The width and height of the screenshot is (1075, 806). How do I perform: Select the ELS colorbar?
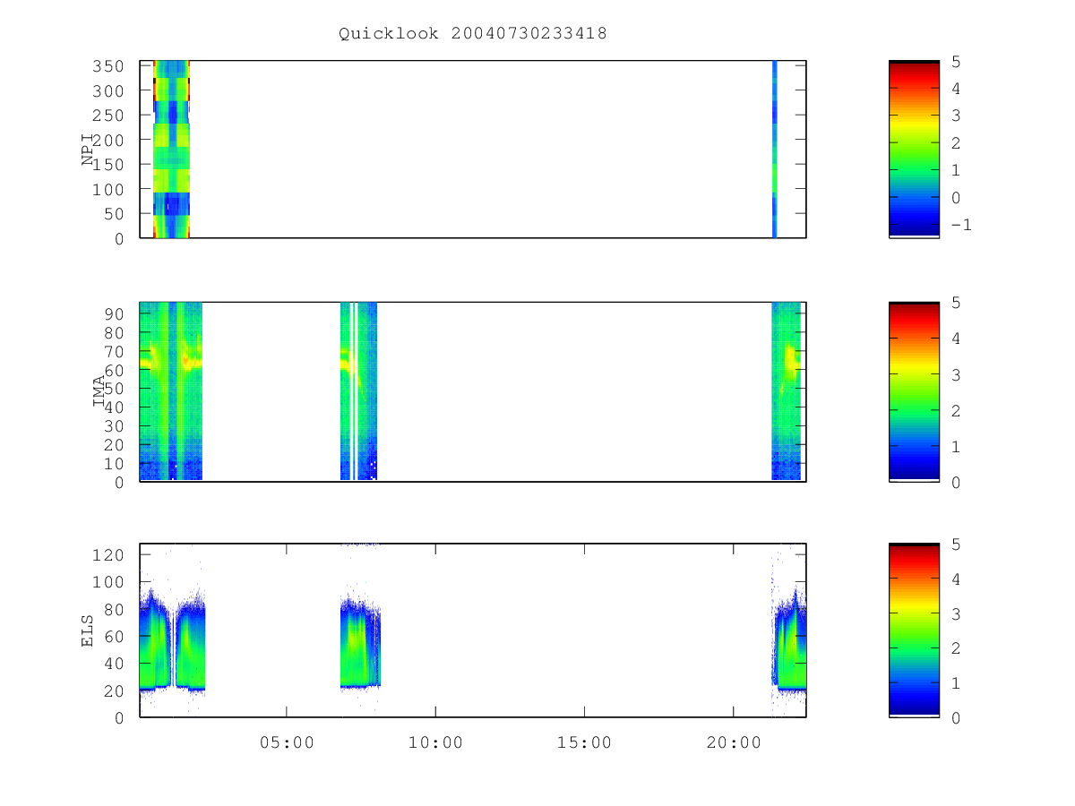(x=914, y=630)
